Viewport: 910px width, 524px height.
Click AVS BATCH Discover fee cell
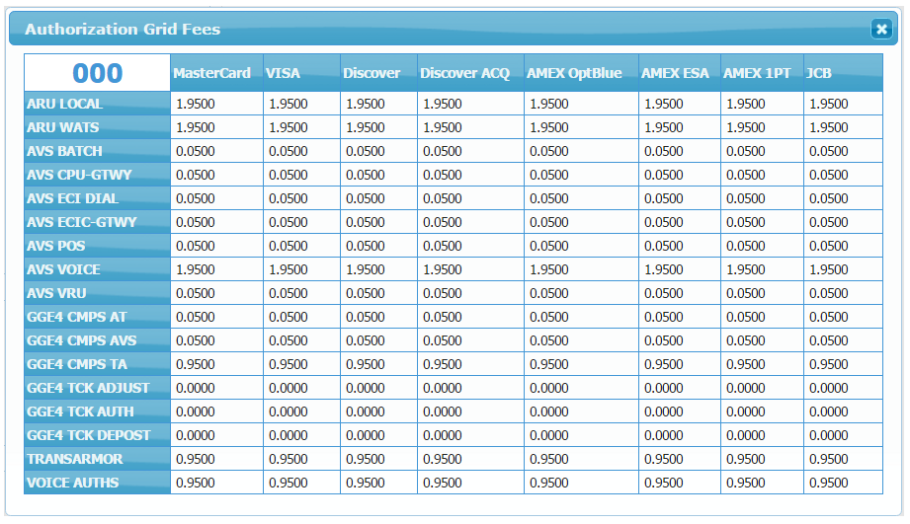tap(379, 151)
